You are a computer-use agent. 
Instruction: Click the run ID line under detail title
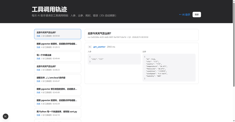(118, 37)
